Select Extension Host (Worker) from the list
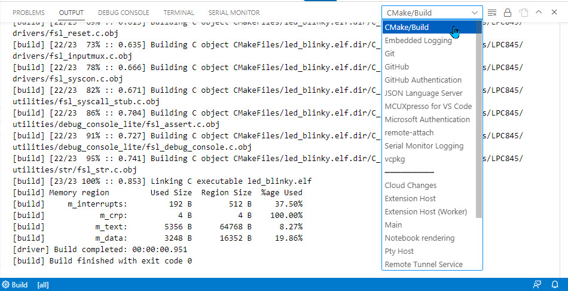The image size is (568, 291). click(426, 211)
